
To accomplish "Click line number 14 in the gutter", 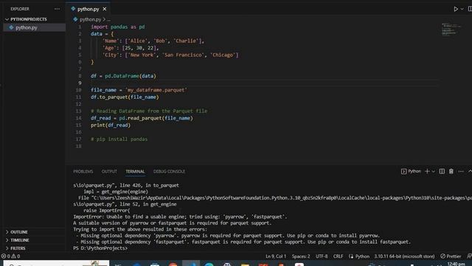I will [78, 118].
